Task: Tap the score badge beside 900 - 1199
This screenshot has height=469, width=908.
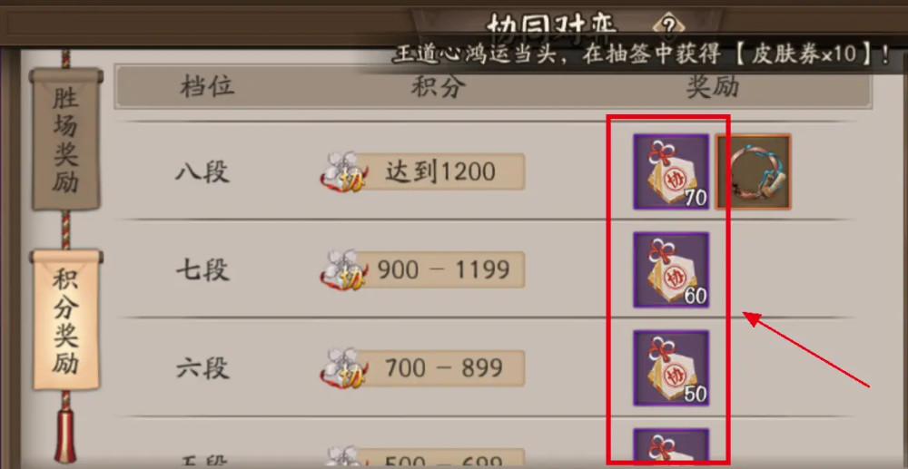Action: (344, 270)
